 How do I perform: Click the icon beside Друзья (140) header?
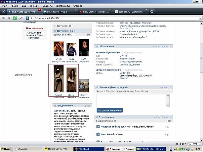pos(55,26)
